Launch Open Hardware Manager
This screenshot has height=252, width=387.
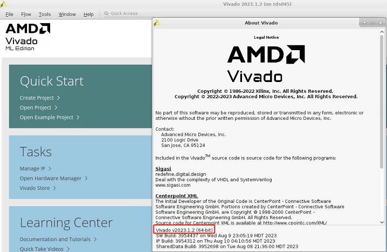tap(51, 178)
